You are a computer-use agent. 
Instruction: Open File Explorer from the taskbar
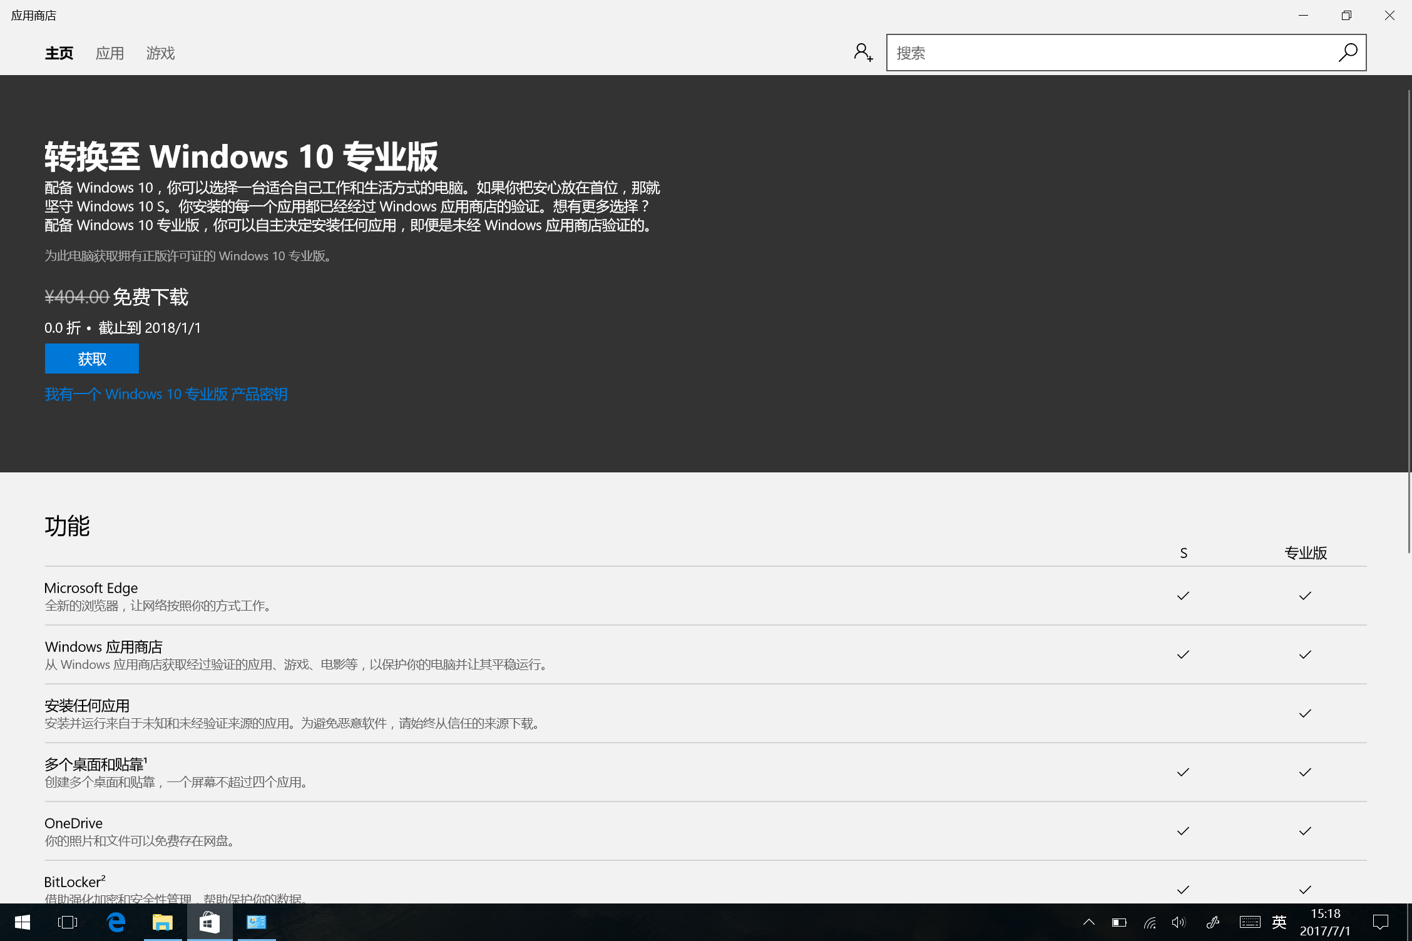point(163,922)
